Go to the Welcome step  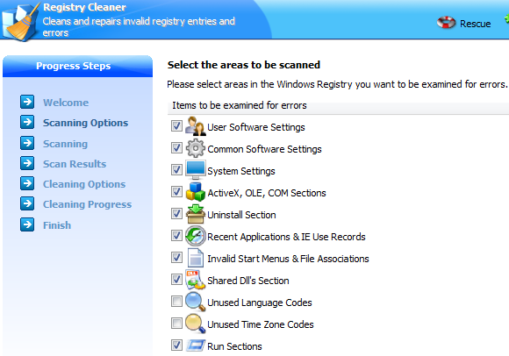[x=66, y=103]
